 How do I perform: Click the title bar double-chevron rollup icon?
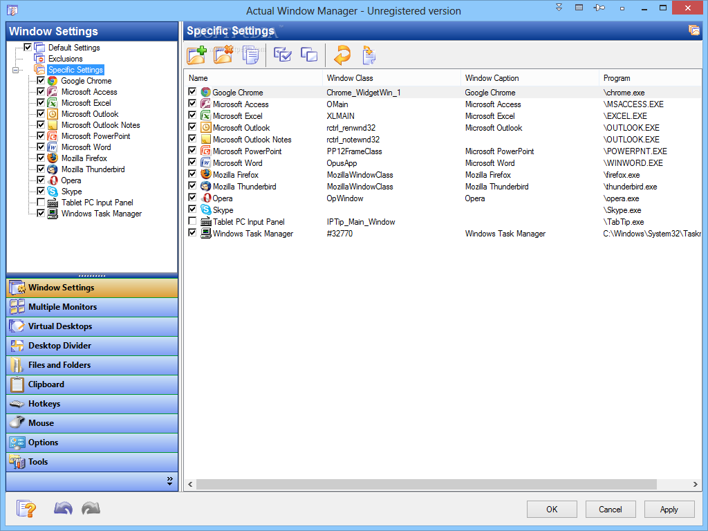559,7
